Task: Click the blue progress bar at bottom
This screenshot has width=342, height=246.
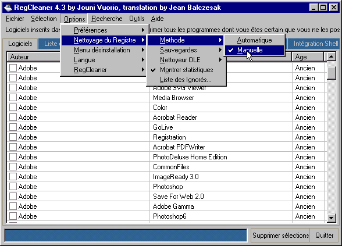Action: pos(126,236)
